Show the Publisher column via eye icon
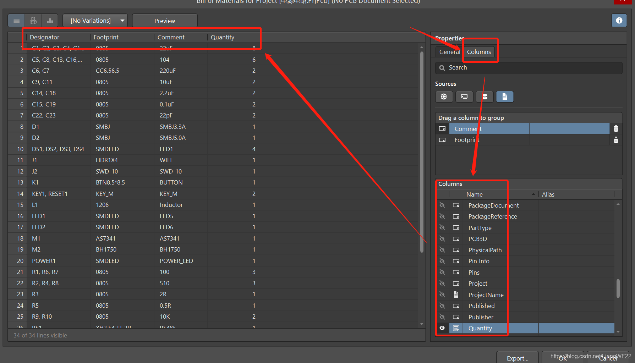This screenshot has width=635, height=363. (x=442, y=317)
